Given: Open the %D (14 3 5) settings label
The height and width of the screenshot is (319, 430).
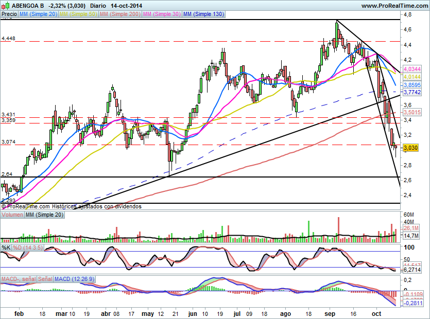Looking at the screenshot, I should [x=28, y=248].
